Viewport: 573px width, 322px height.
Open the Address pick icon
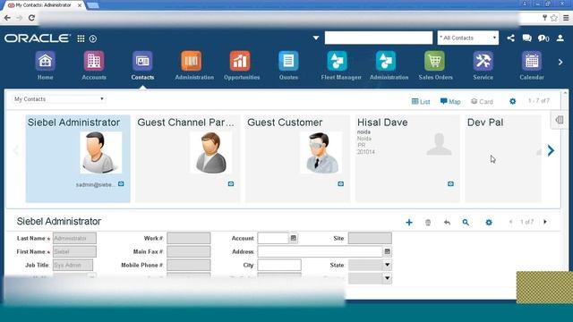(387, 251)
